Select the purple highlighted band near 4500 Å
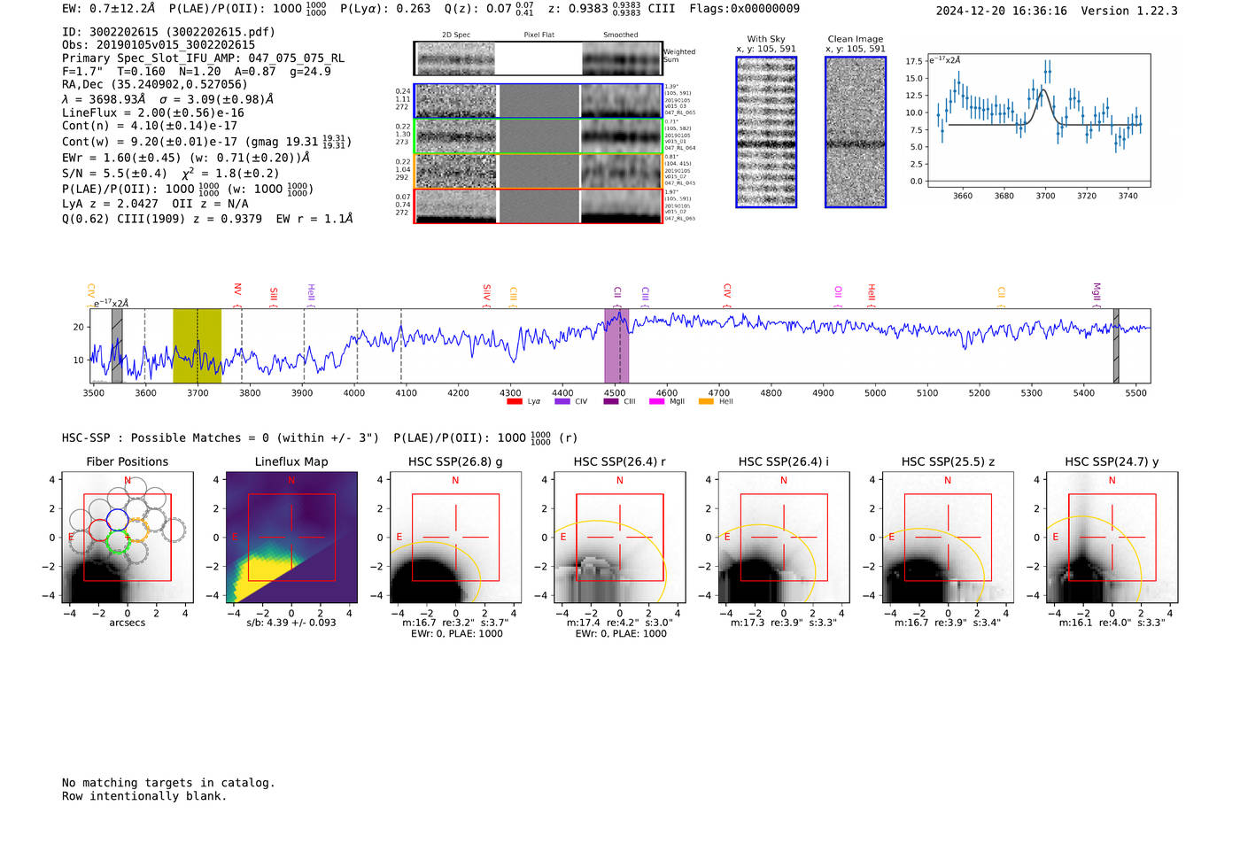The width and height of the screenshot is (1240, 844). [x=616, y=345]
